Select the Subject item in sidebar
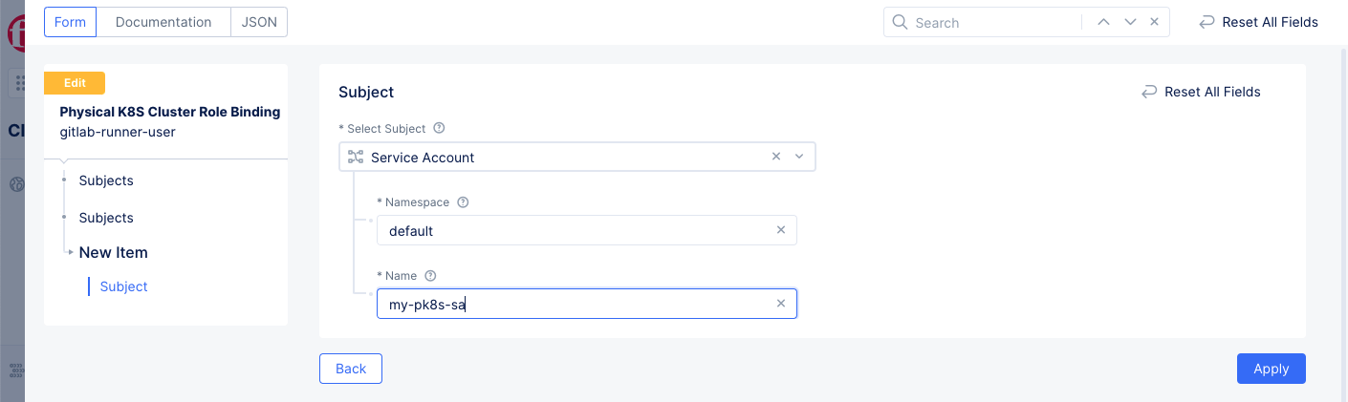 tap(123, 286)
